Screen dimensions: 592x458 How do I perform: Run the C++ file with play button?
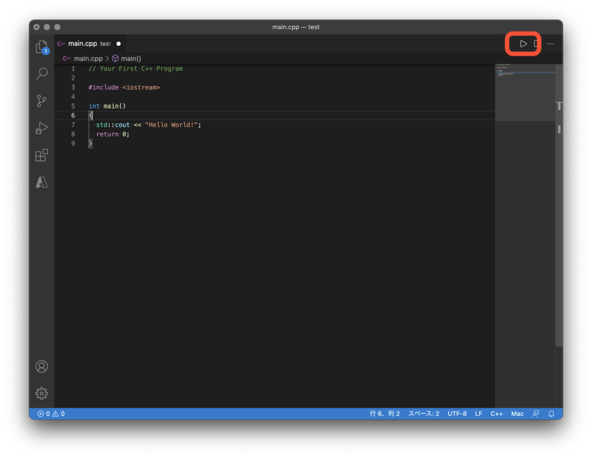pos(523,44)
